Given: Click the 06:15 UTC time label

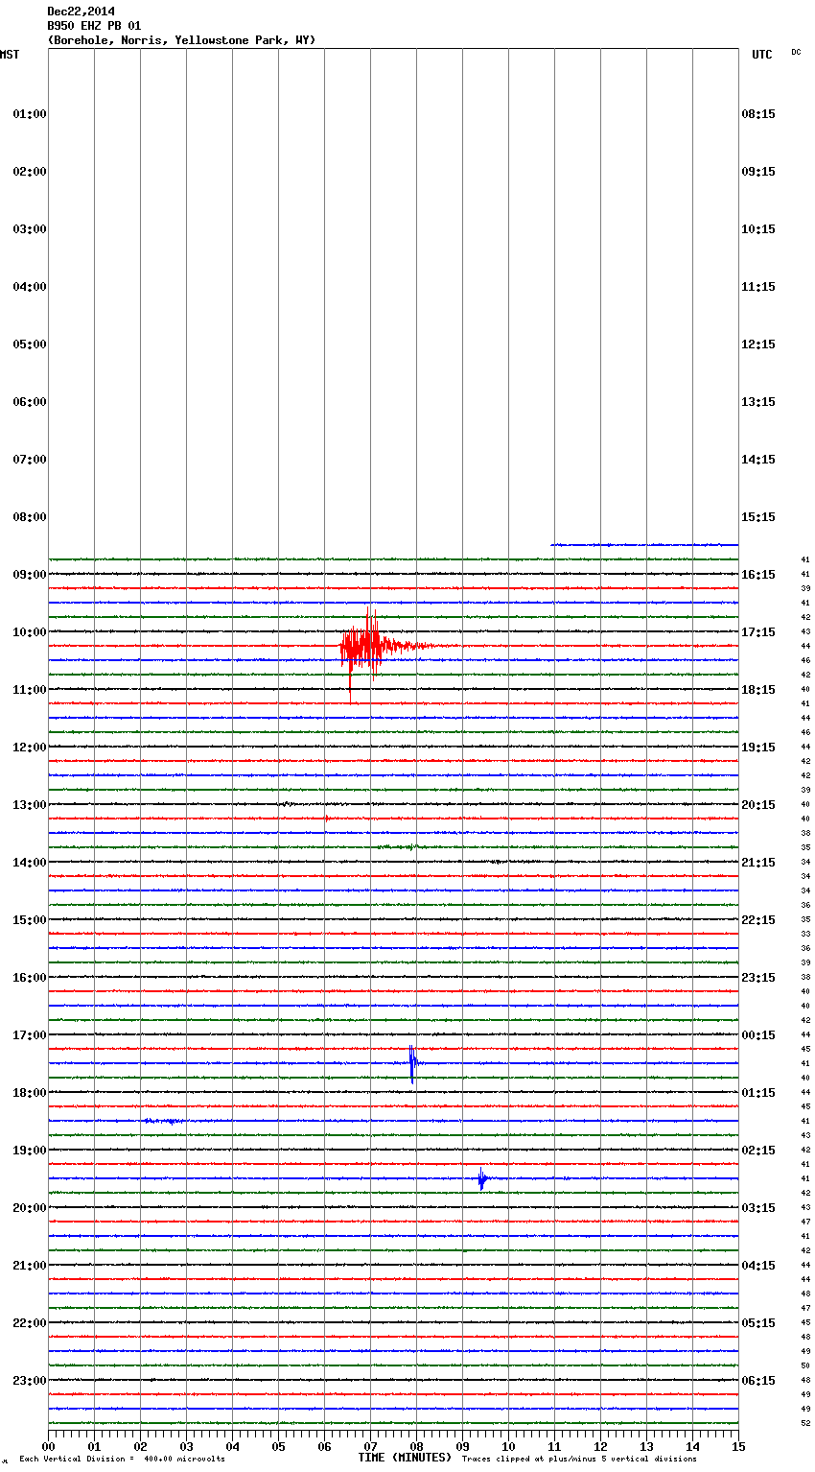Looking at the screenshot, I should [x=758, y=1381].
